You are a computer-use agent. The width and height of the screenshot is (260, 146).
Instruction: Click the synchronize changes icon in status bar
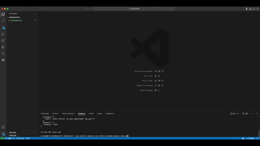coord(14,138)
